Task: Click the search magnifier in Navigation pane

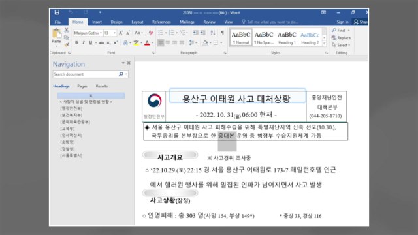Action: click(121, 74)
